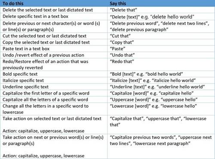Image resolution: width=215 pixels, height=159 pixels.
Task: Select the 'italicize hello world' example cell
Action: coord(161,80)
